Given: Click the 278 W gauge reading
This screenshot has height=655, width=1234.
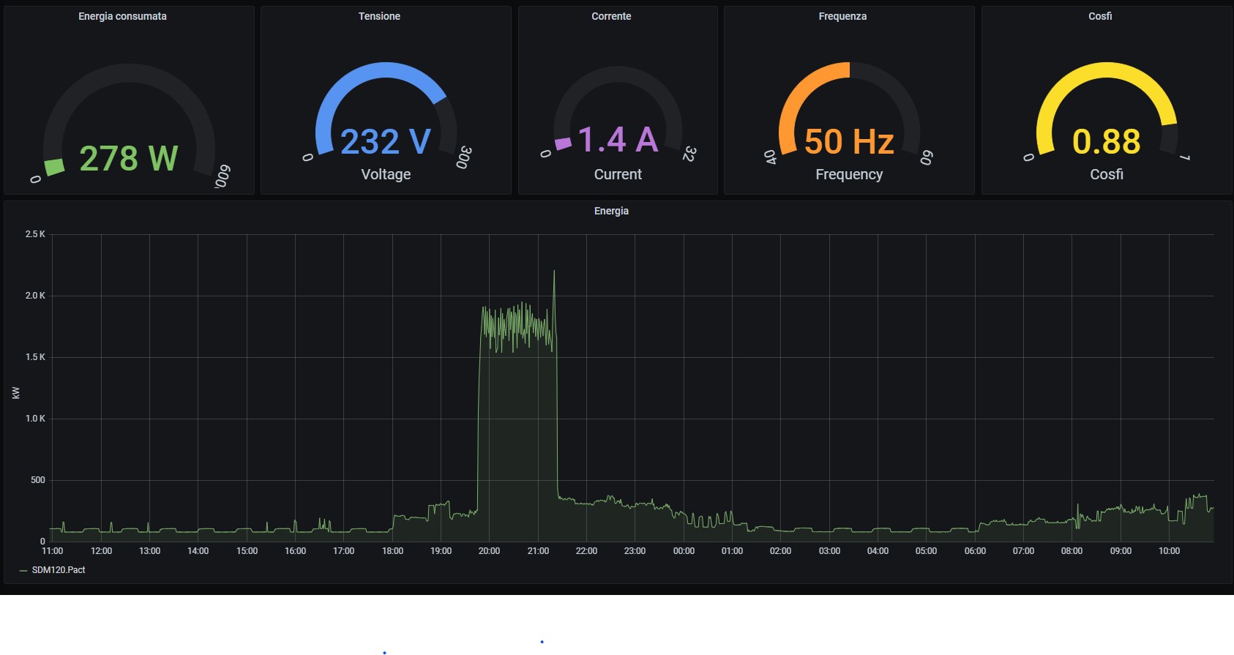Looking at the screenshot, I should coord(129,158).
